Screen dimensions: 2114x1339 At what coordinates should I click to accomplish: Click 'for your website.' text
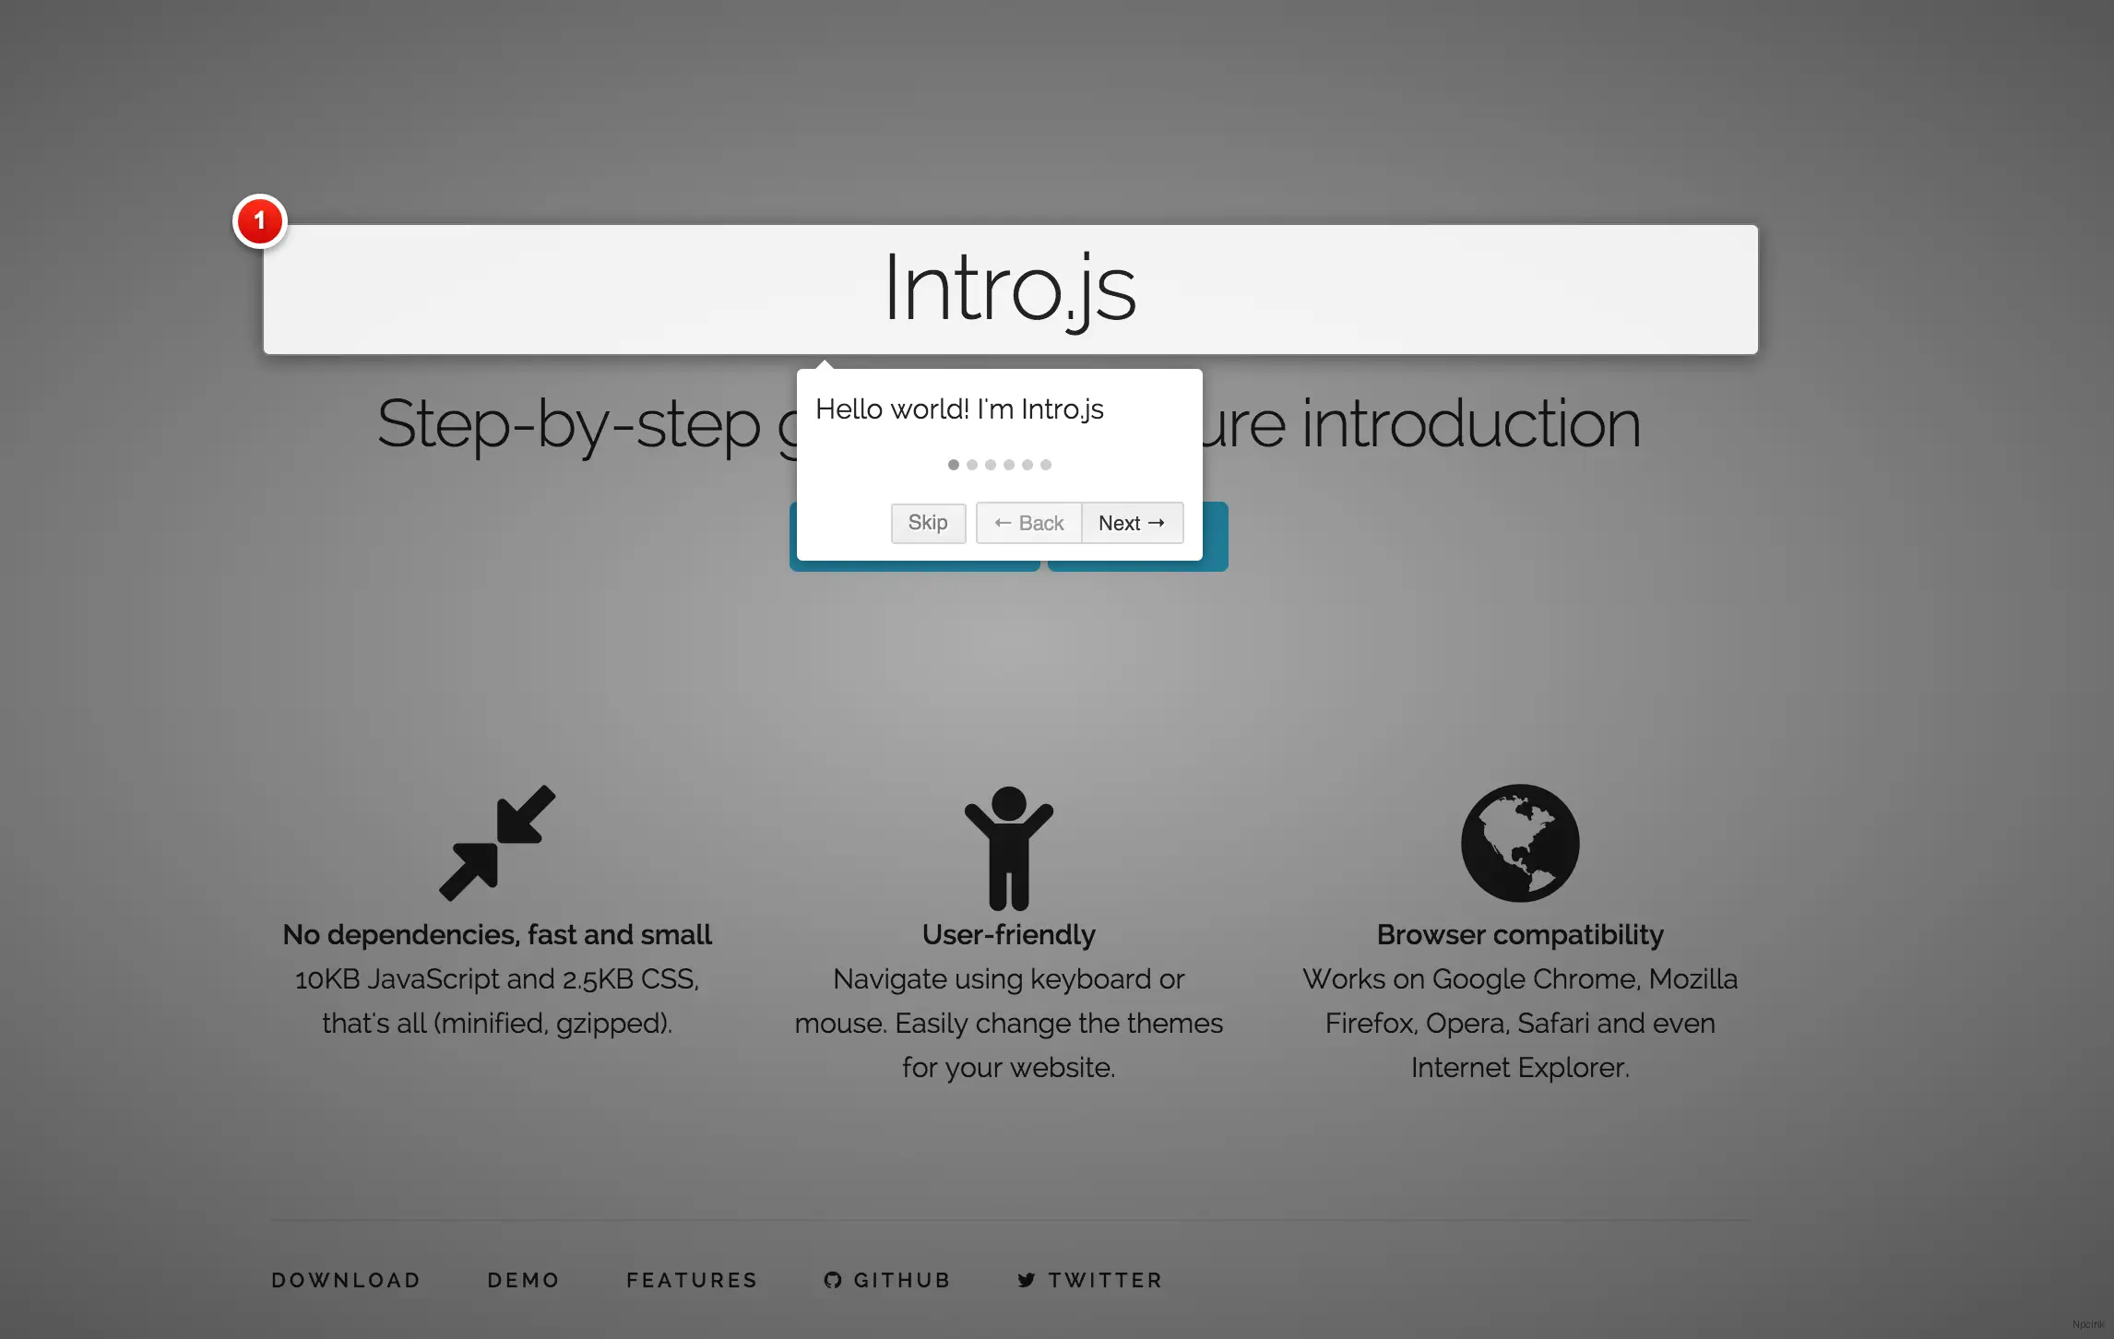click(x=1009, y=1067)
